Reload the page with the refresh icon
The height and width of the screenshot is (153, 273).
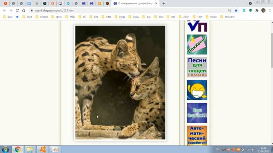(17, 10)
